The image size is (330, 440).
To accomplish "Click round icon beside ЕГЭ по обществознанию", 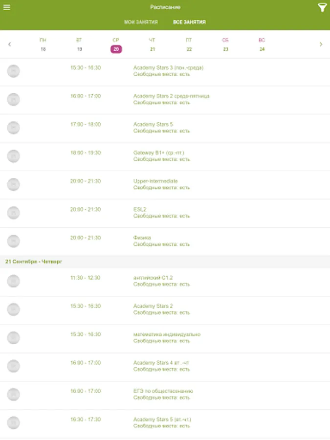I will point(14,395).
